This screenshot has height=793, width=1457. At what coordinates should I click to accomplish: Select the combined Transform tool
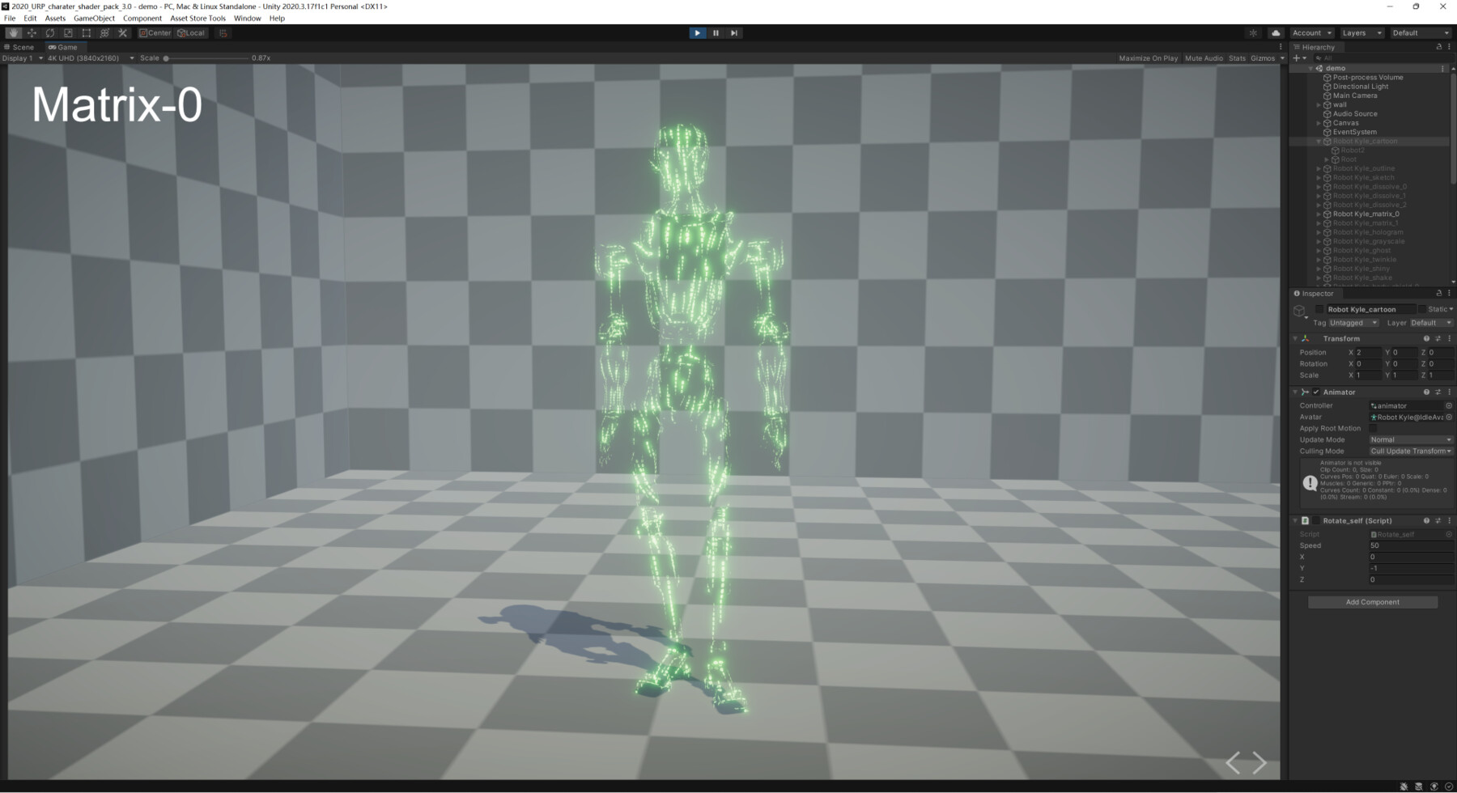[x=104, y=33]
